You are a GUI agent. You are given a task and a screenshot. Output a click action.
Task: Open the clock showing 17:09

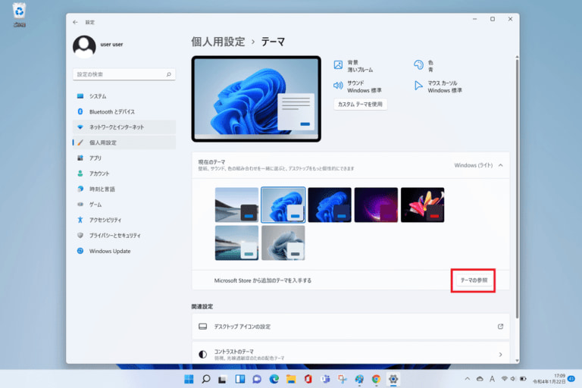tap(549, 379)
